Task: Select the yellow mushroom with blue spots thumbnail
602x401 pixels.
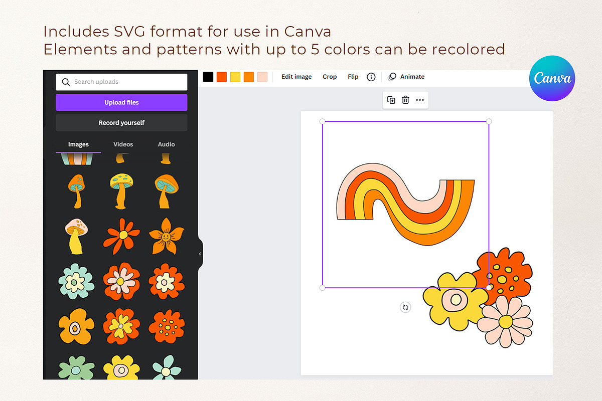Action: coord(121,191)
